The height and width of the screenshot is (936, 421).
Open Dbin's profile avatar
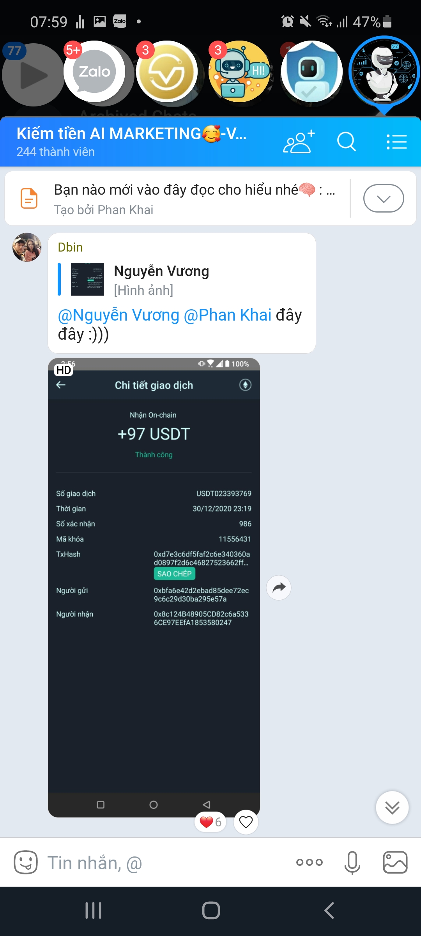(x=27, y=247)
